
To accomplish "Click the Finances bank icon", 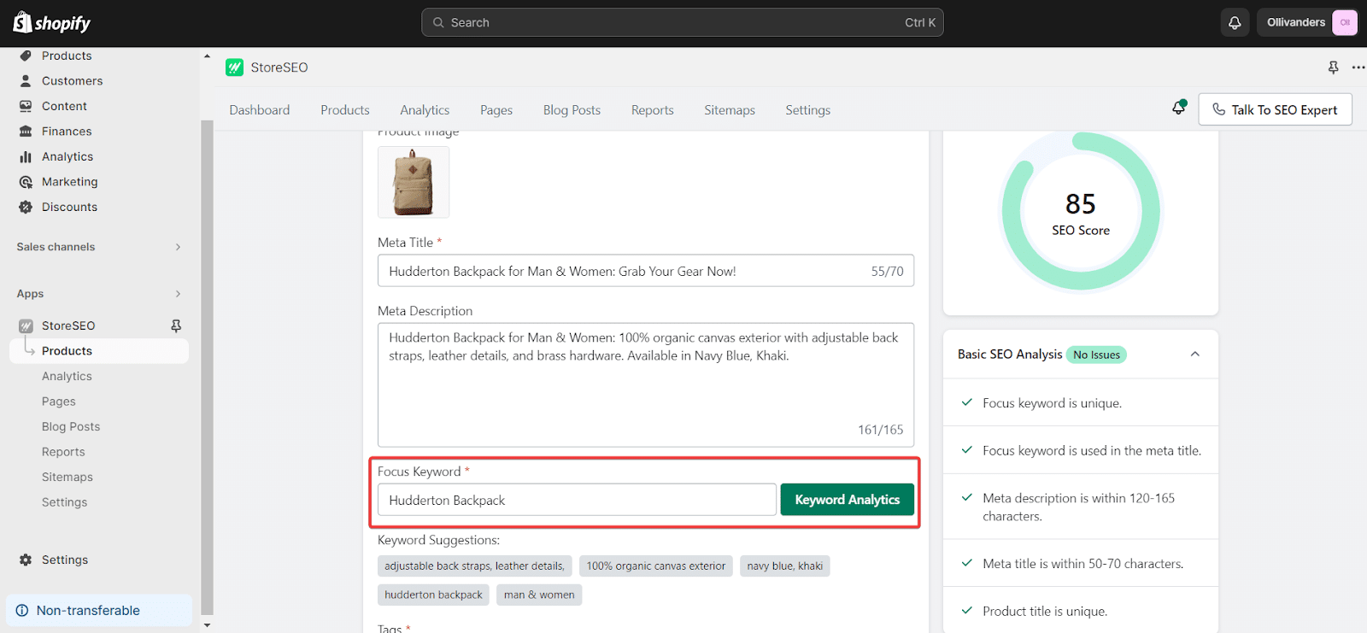I will 26,132.
